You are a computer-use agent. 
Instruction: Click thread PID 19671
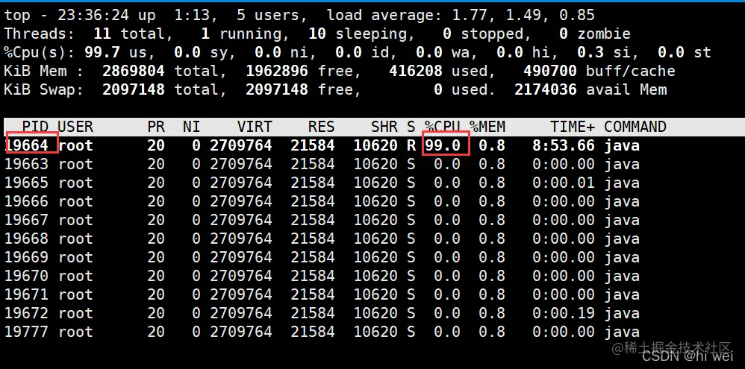click(x=27, y=294)
